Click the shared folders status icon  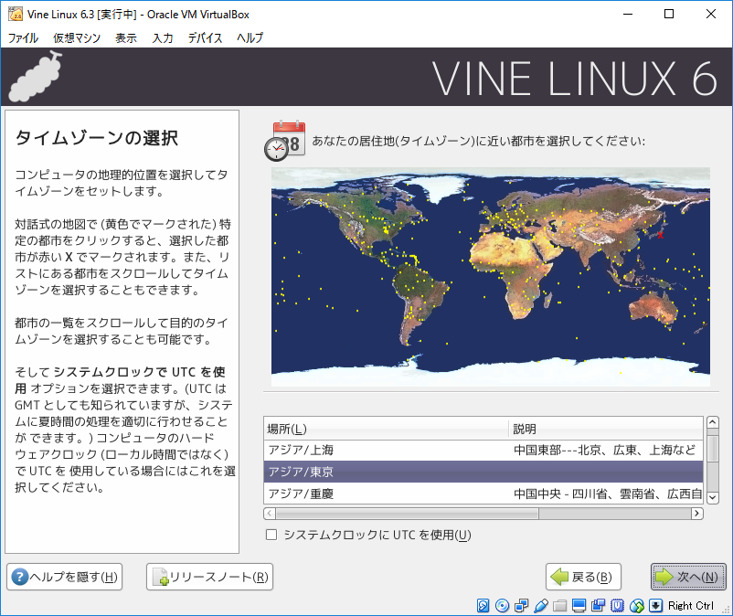point(559,606)
